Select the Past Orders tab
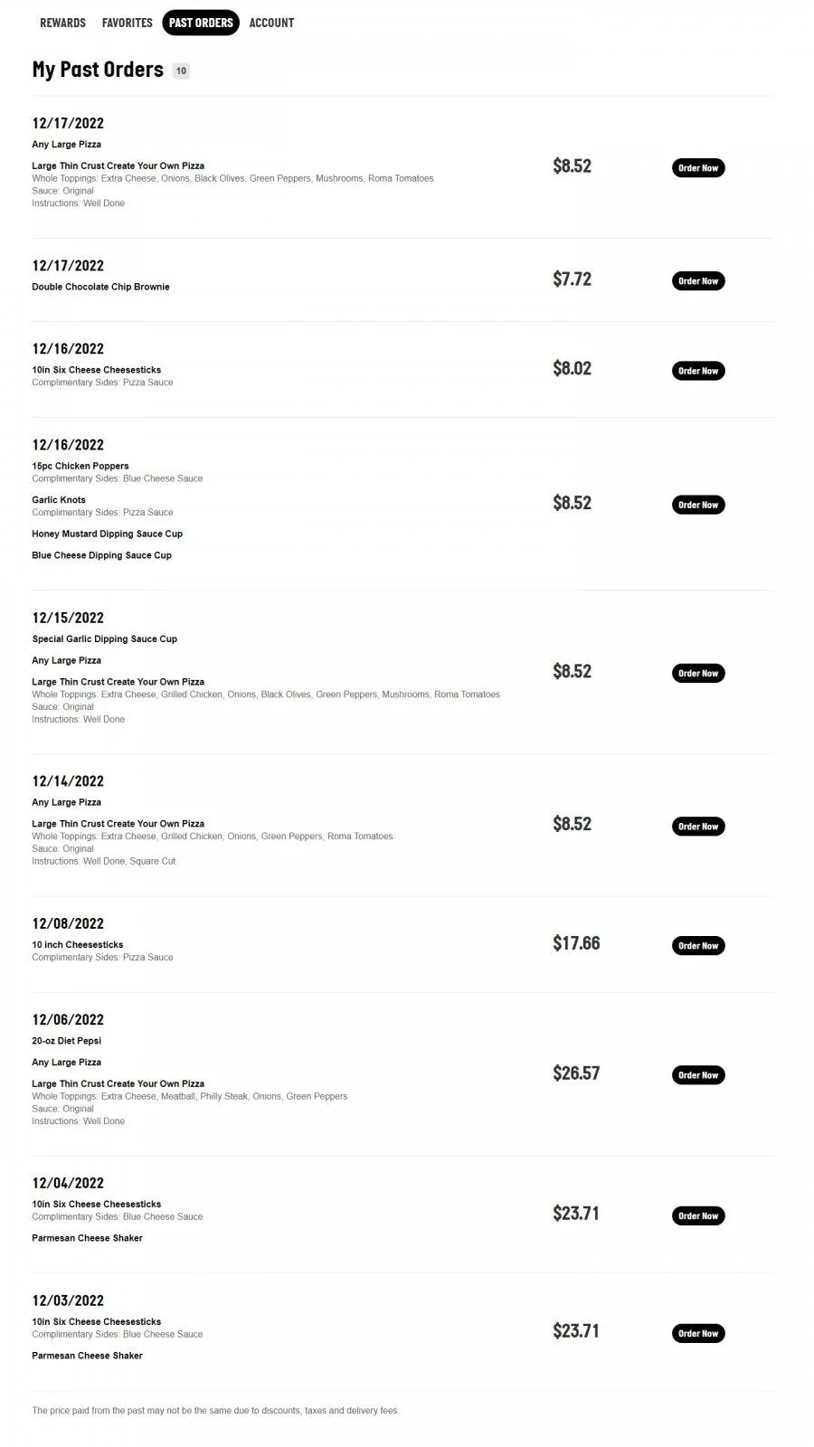Image resolution: width=814 pixels, height=1447 pixels. 201,23
